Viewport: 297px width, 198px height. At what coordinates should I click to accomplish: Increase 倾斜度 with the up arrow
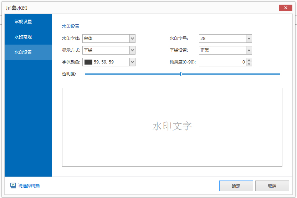coord(249,60)
